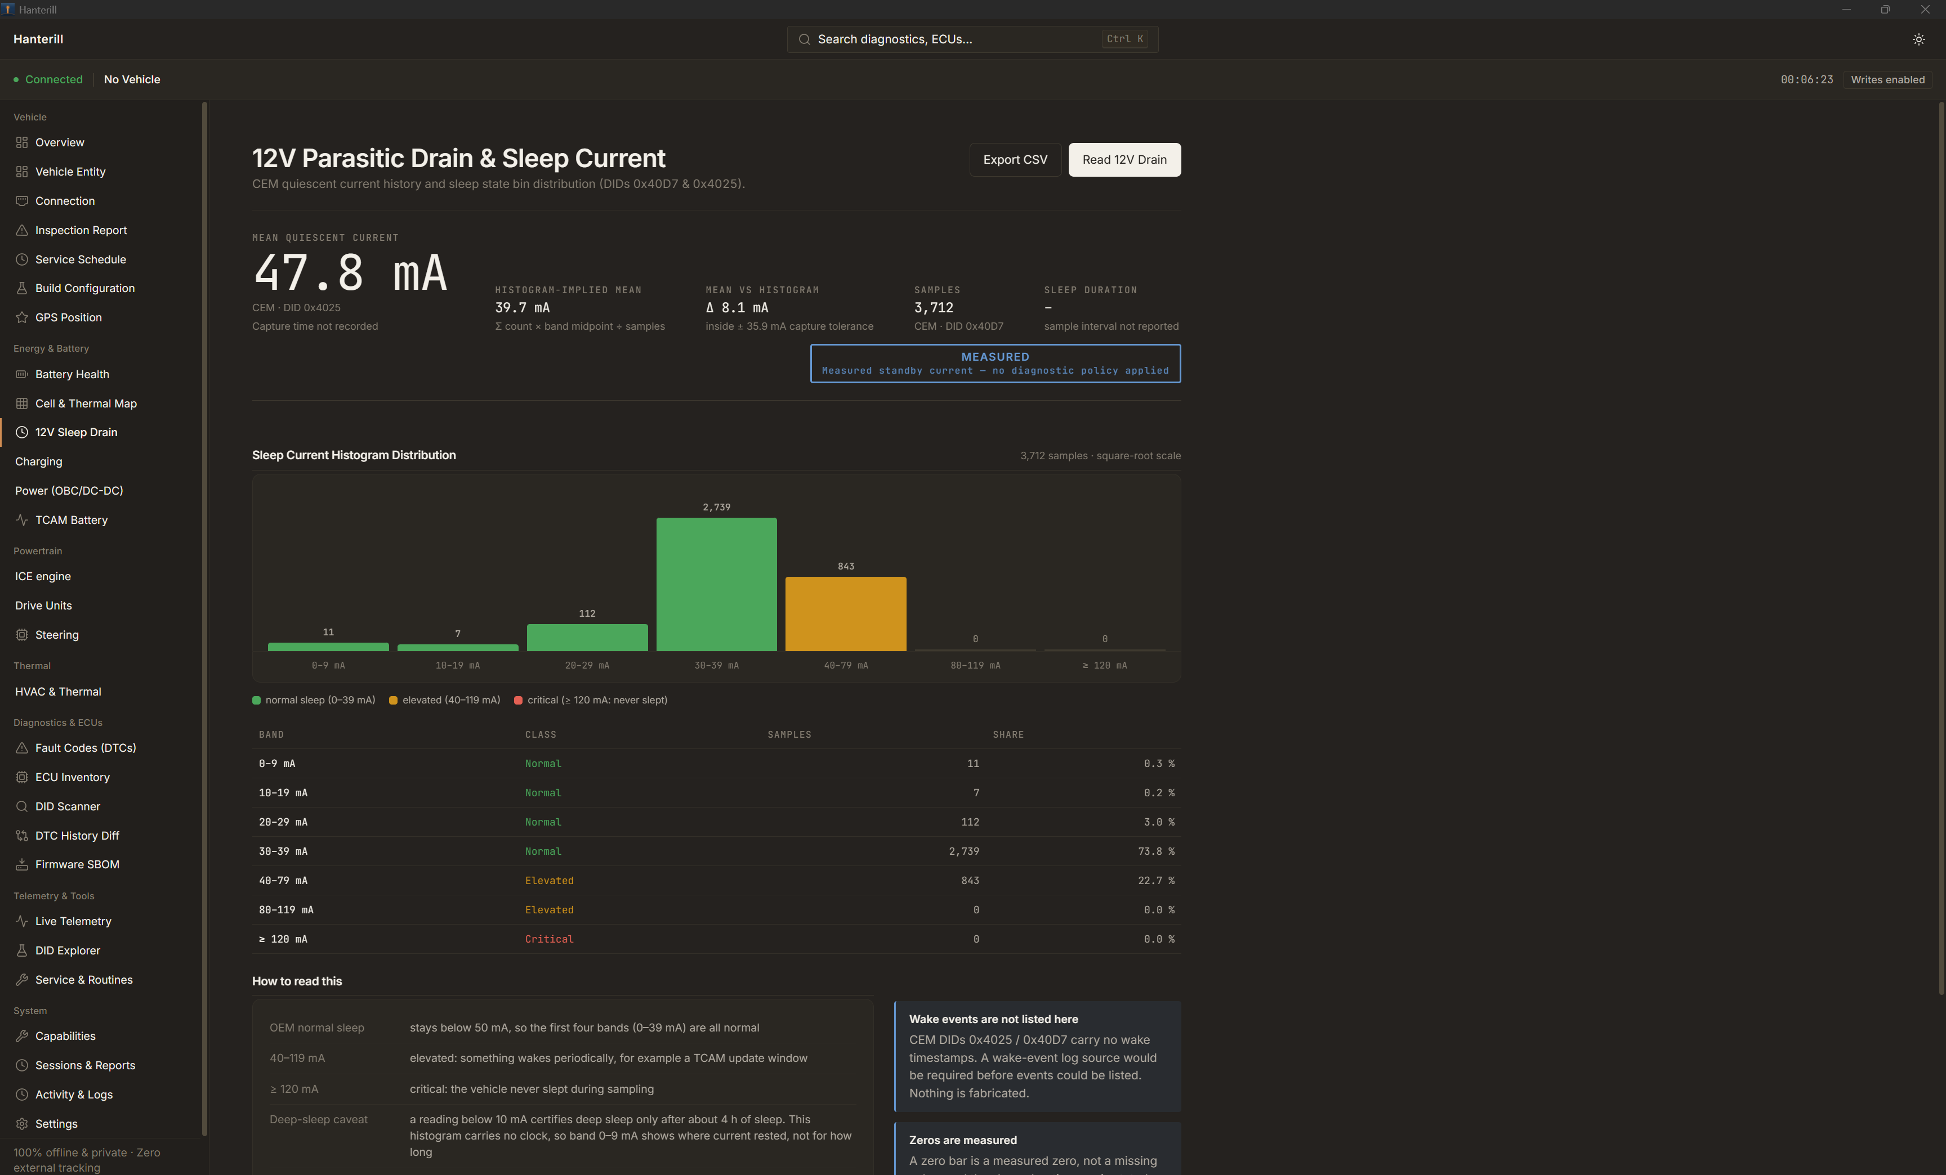The width and height of the screenshot is (1946, 1175).
Task: Click the Fault Codes (DTCs) triangle icon
Action: click(x=22, y=747)
